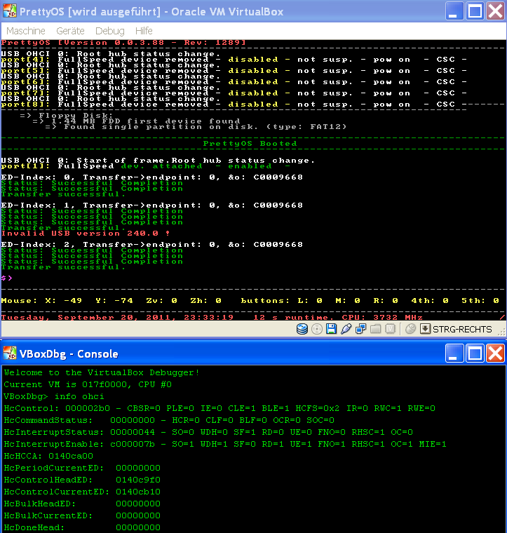Click the 'port[1]: FullSpeed dev. attached' line
Viewport: 507px width, 533px height.
[146, 166]
